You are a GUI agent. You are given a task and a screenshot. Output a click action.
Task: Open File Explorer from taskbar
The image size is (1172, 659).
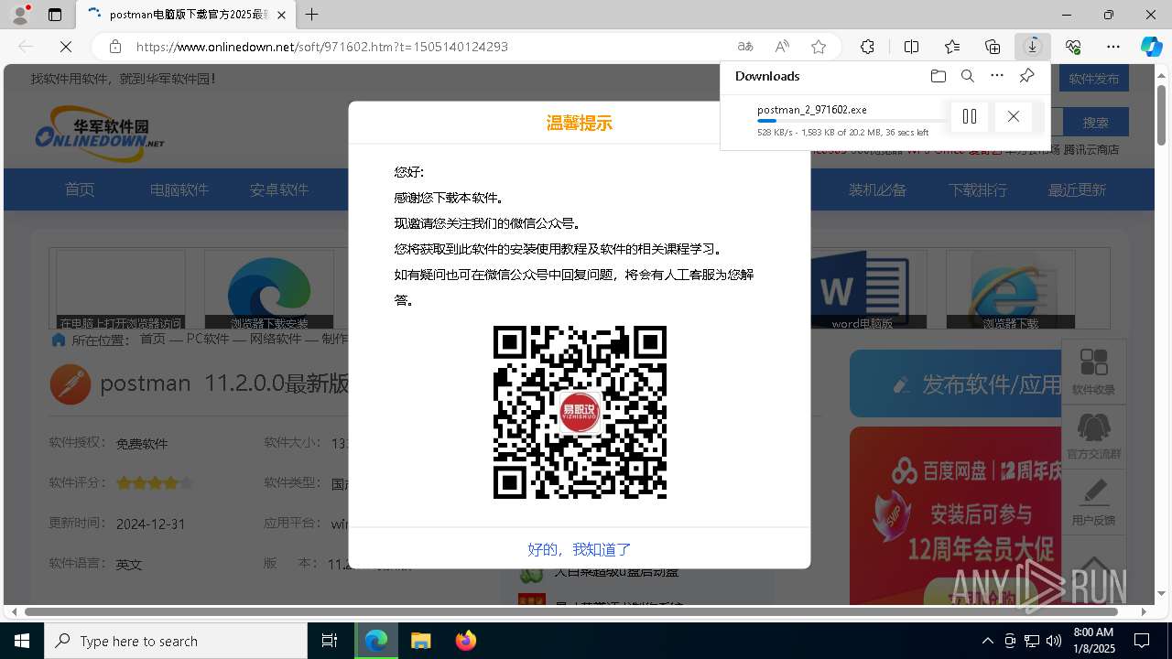(x=421, y=641)
